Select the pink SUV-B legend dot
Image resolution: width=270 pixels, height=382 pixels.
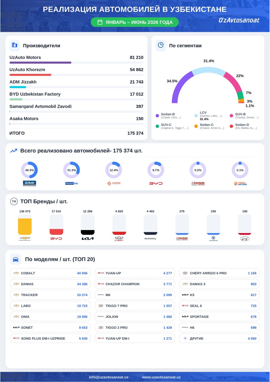(232, 115)
